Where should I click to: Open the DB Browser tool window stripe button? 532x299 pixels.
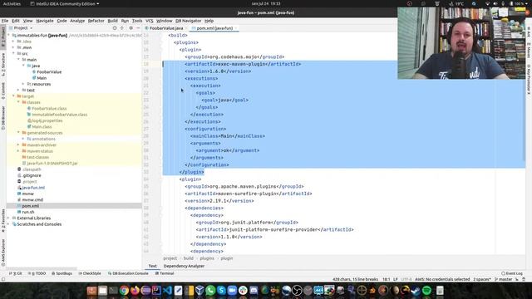[3, 118]
